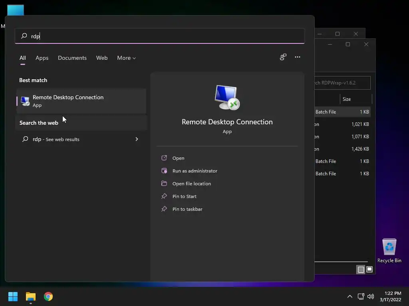Viewport: 409px width, 306px height.
Task: Open the Recycle Bin desktop icon
Action: click(x=389, y=251)
